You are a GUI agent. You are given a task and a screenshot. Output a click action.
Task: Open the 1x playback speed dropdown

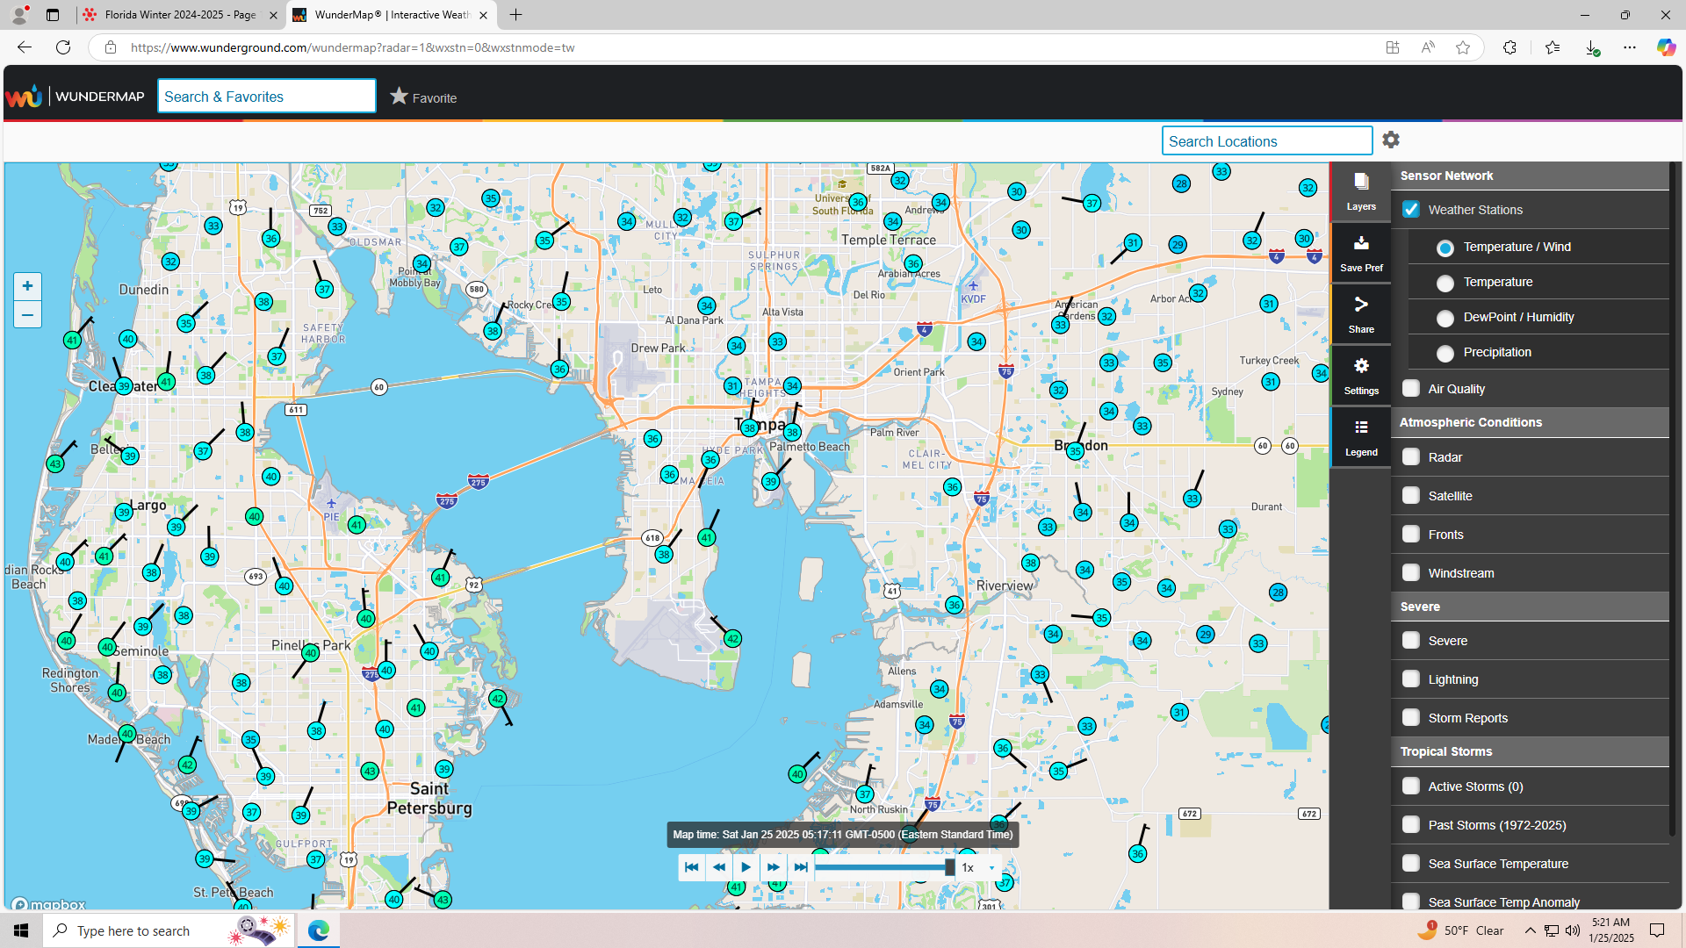[x=978, y=867]
